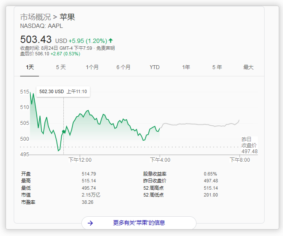Open the 1个月 chart tab

[92, 67]
